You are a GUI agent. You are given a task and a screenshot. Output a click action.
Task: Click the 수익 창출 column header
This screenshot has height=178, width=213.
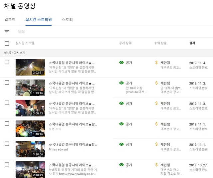pyautogui.click(x=160, y=43)
